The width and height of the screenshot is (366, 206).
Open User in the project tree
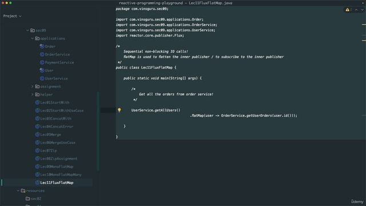(49, 70)
